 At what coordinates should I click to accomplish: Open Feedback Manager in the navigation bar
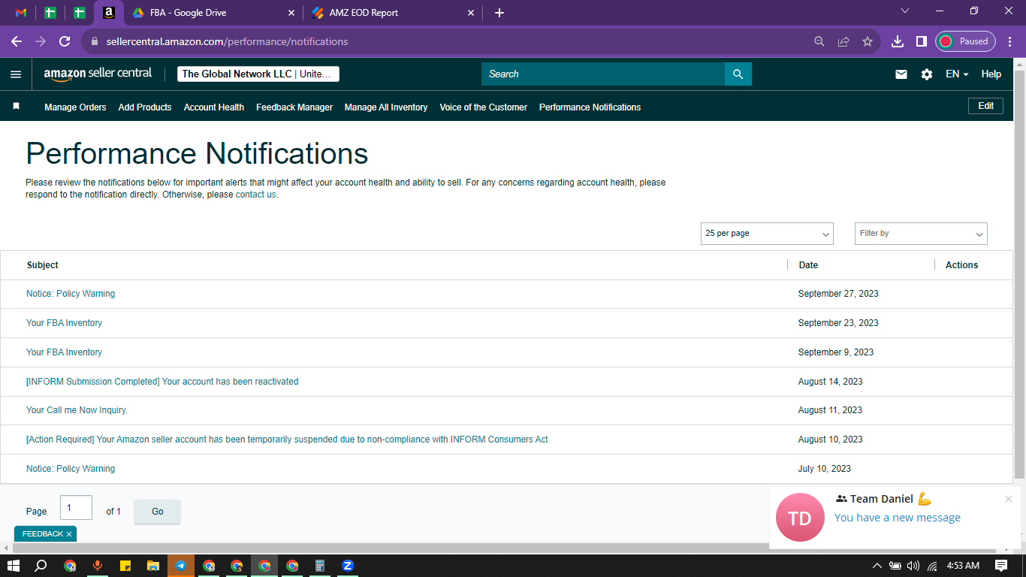point(294,107)
